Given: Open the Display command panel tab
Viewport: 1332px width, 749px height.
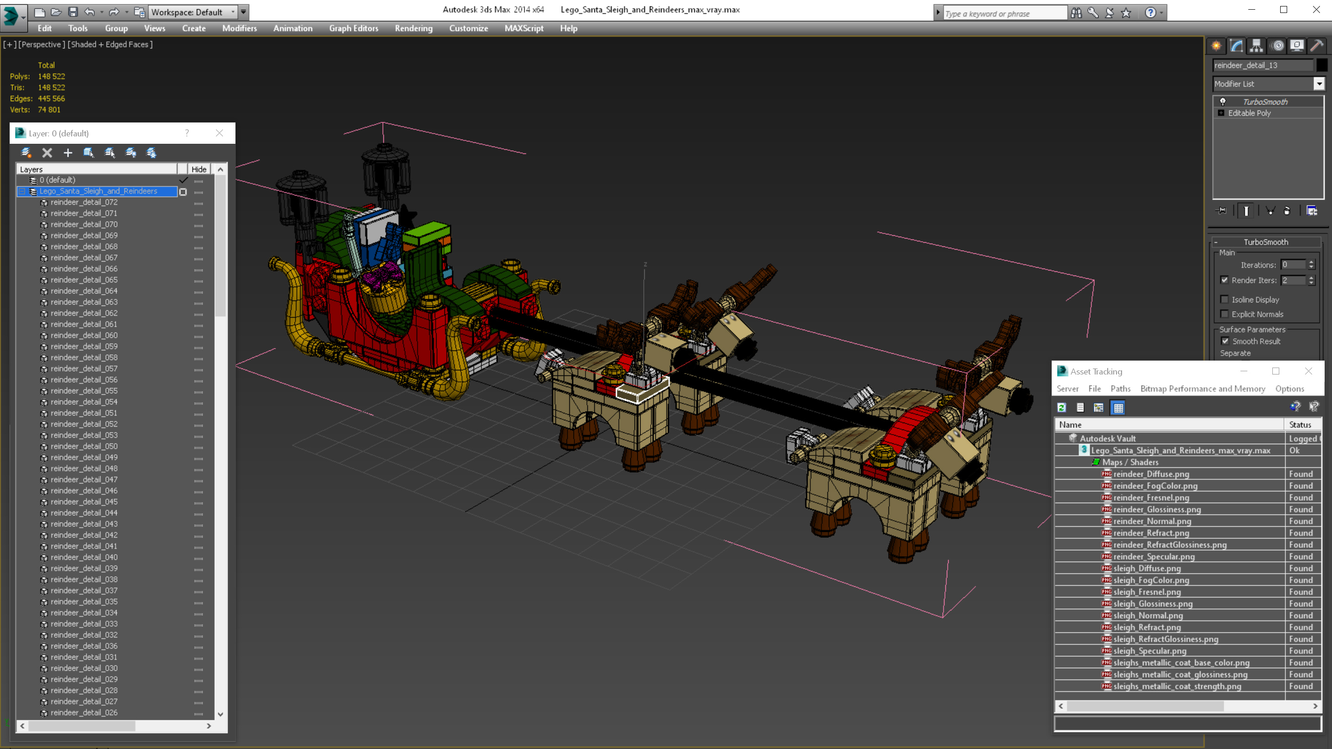Looking at the screenshot, I should tap(1297, 45).
